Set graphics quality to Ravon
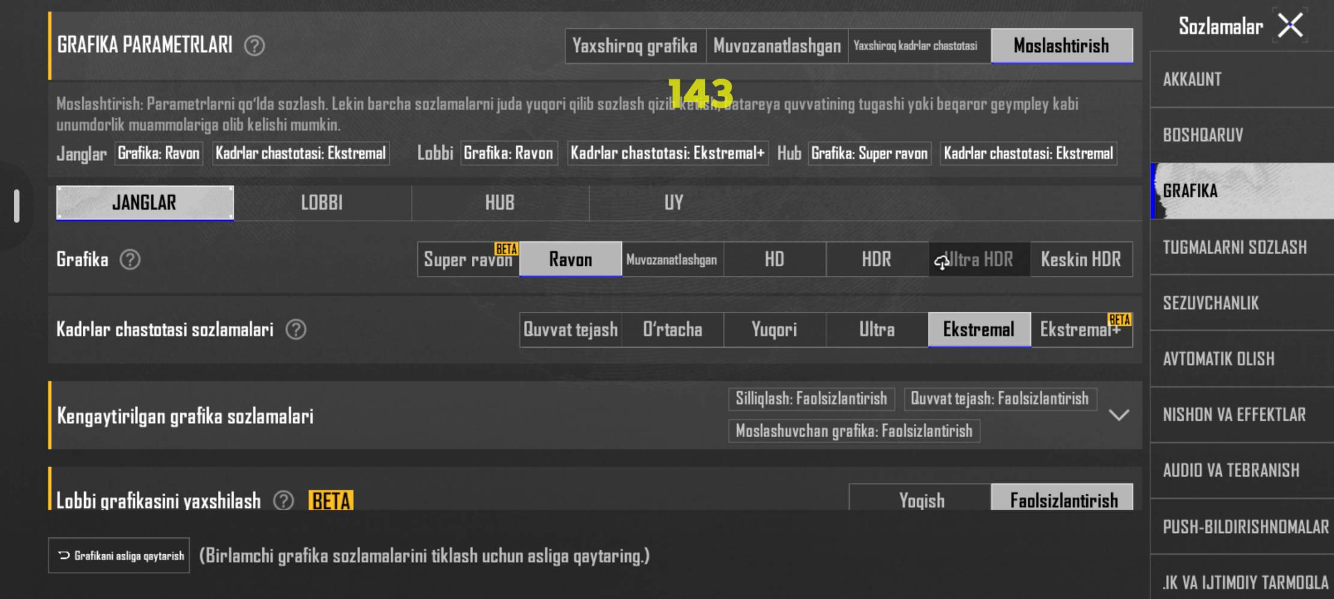The image size is (1334, 599). point(570,259)
